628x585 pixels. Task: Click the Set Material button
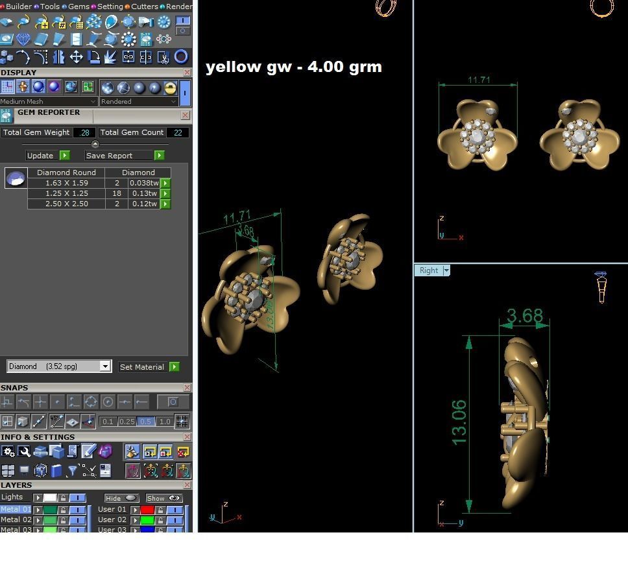click(149, 367)
